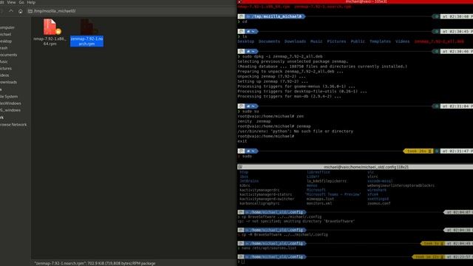Go up to the parent folder
The height and width of the screenshot is (266, 473).
coord(11,11)
